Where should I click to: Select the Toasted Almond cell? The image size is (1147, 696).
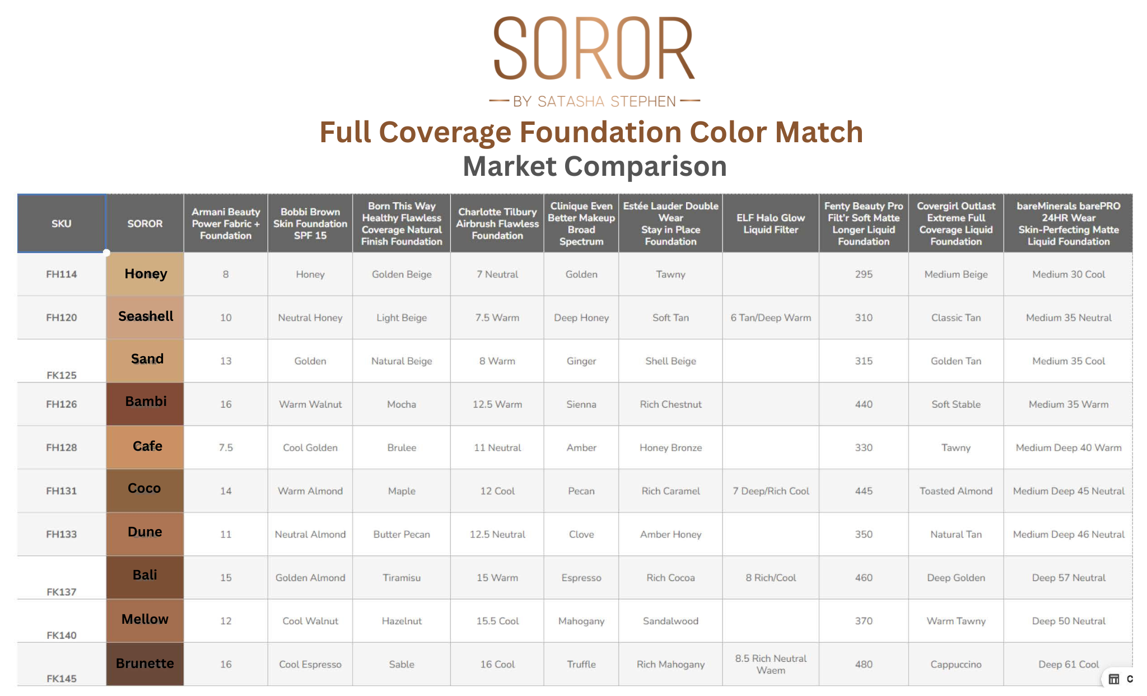tap(956, 491)
